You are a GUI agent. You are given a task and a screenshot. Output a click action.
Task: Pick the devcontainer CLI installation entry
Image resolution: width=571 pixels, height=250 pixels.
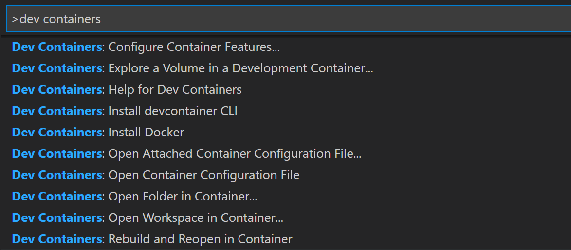point(125,111)
